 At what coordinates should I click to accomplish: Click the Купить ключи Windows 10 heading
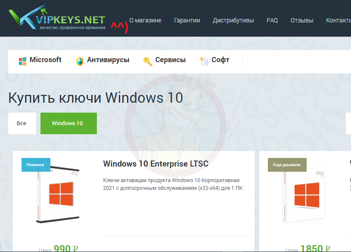pyautogui.click(x=96, y=98)
